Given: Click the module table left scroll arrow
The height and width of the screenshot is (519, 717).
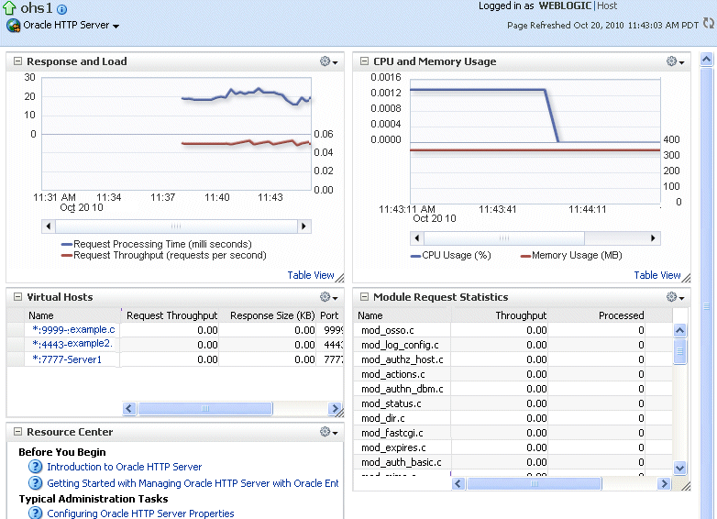Looking at the screenshot, I should point(458,484).
